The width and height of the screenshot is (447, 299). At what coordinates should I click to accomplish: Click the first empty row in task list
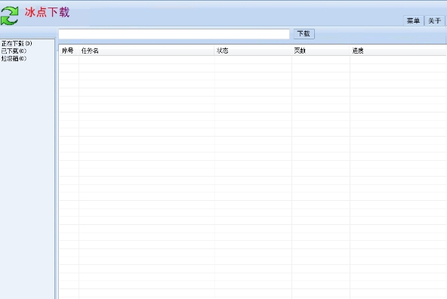coord(253,60)
